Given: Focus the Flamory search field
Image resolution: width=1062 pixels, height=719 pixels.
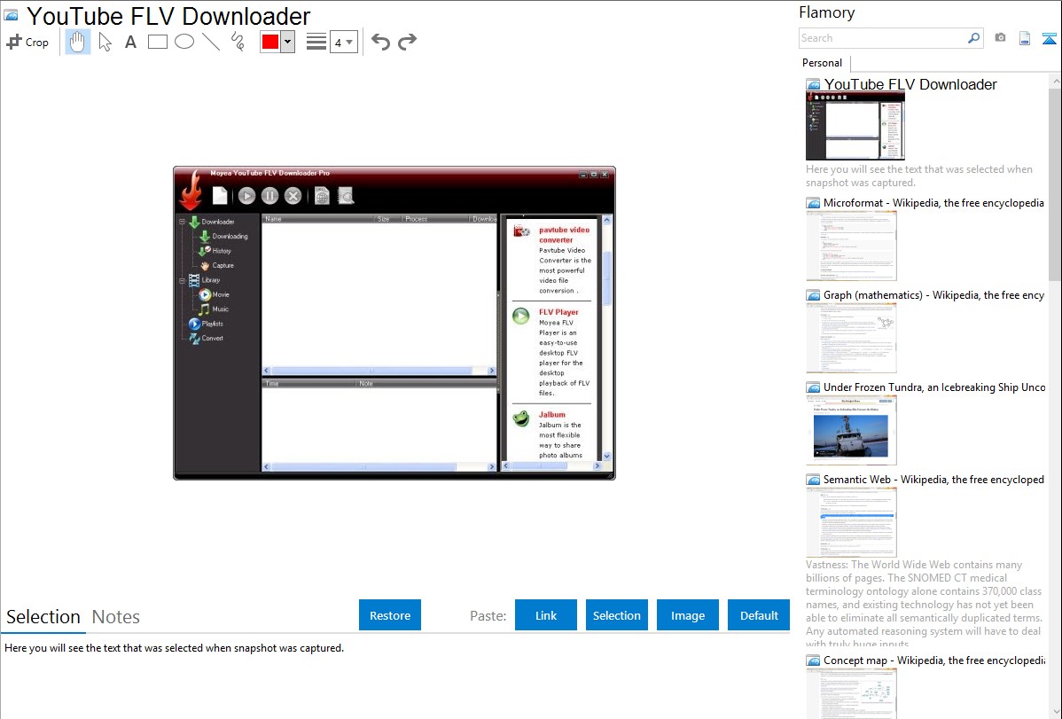Looking at the screenshot, I should pyautogui.click(x=883, y=38).
